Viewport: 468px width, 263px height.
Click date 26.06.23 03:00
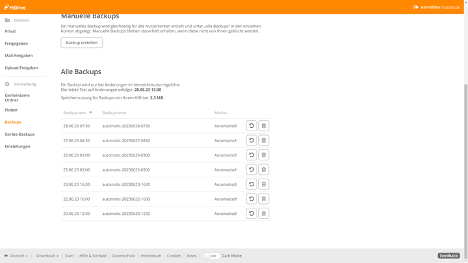point(77,155)
